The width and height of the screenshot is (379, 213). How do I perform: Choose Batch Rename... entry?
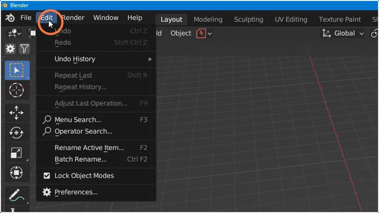pos(96,159)
